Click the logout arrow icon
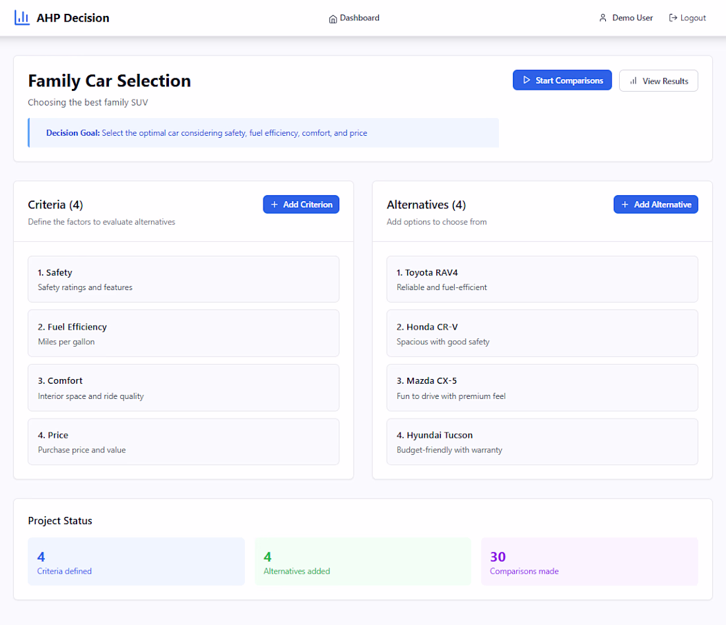 pos(673,18)
